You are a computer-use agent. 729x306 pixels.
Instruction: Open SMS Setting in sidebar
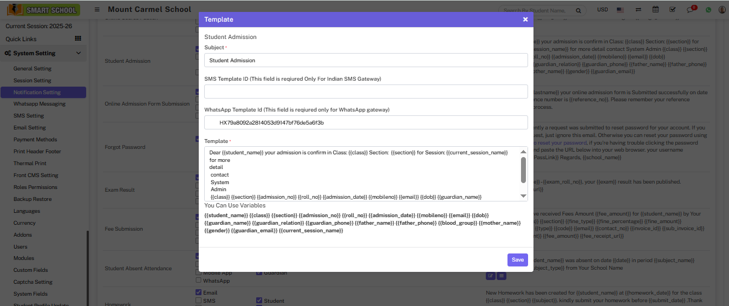(x=29, y=116)
